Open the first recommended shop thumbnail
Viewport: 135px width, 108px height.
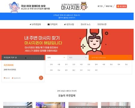point(18,105)
